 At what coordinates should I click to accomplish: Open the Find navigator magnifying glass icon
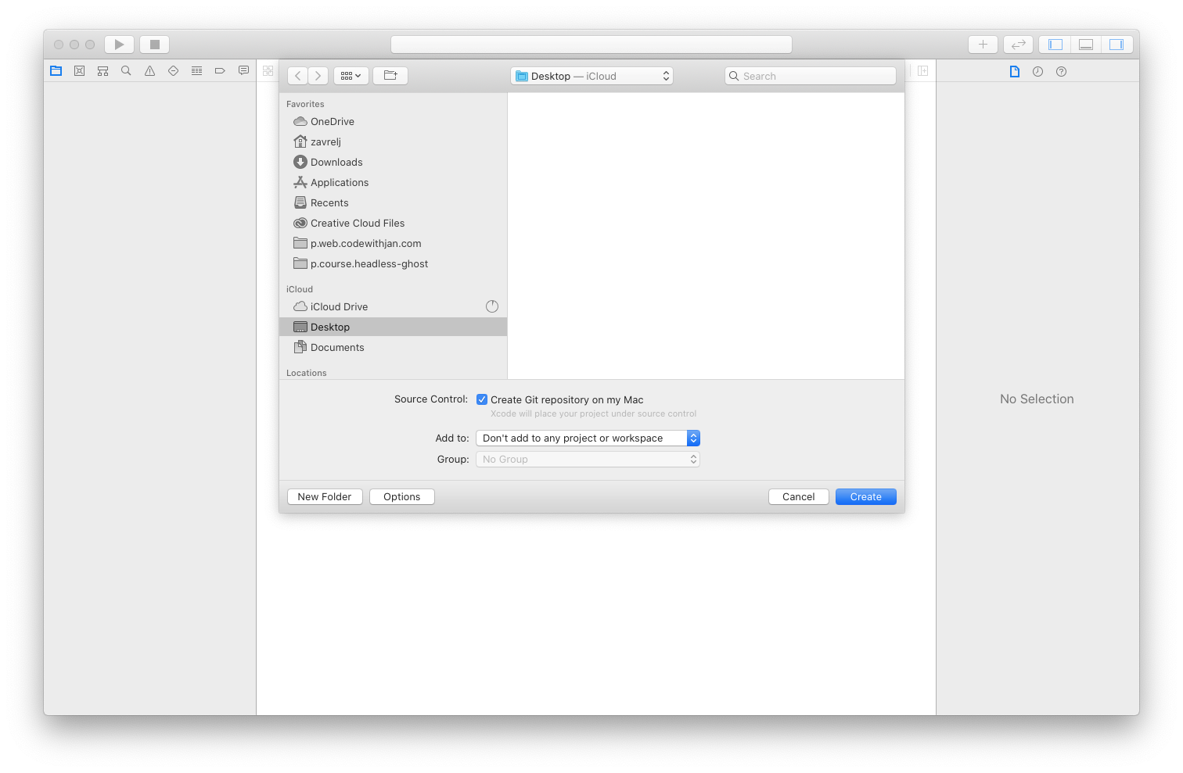pos(126,70)
